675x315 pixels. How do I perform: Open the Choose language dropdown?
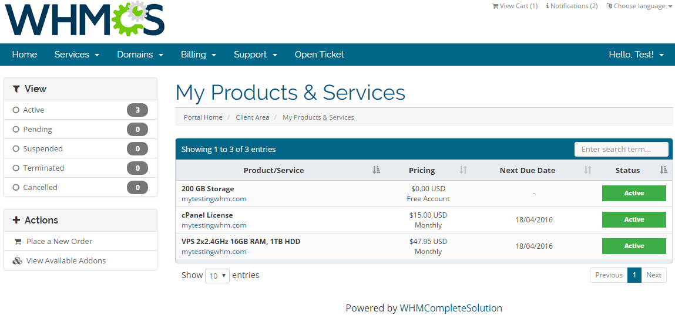point(639,6)
